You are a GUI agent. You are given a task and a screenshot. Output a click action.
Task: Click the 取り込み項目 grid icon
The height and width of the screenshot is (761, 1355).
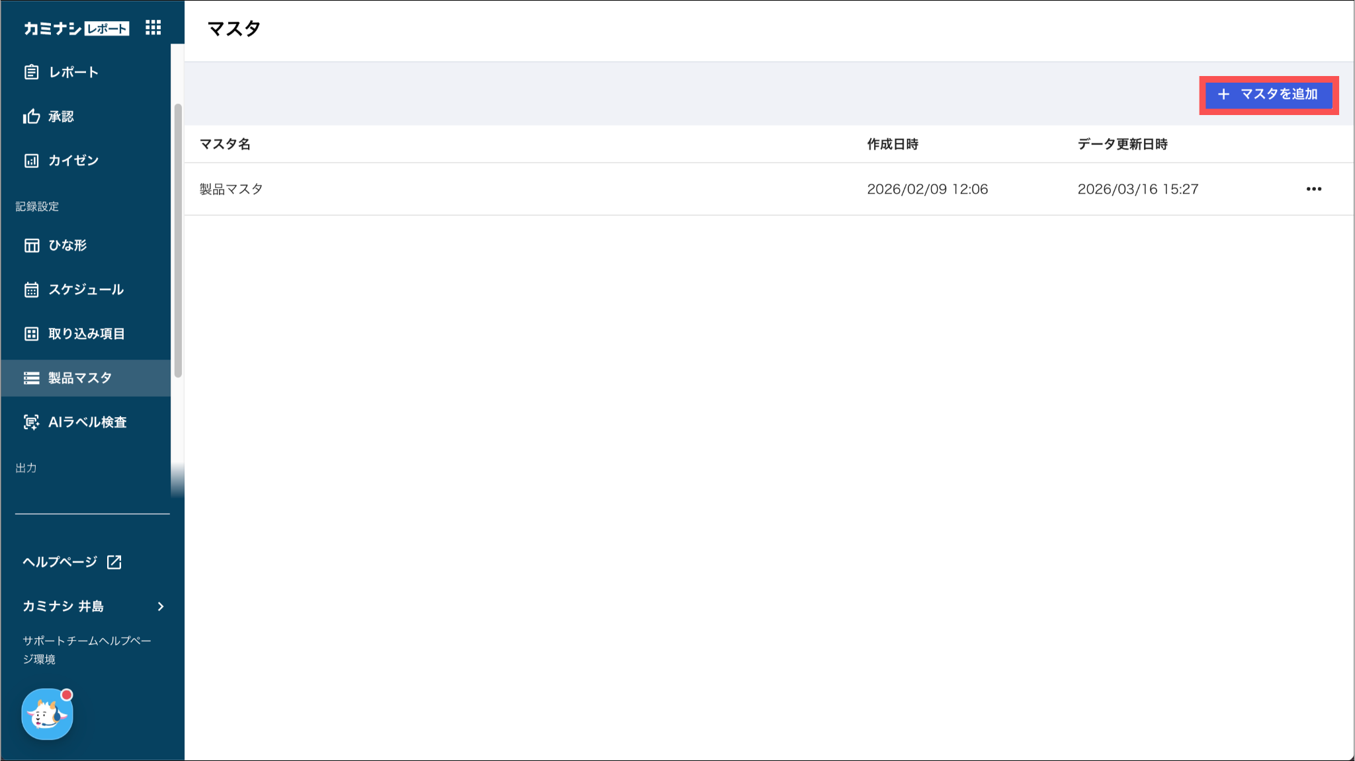coord(31,334)
